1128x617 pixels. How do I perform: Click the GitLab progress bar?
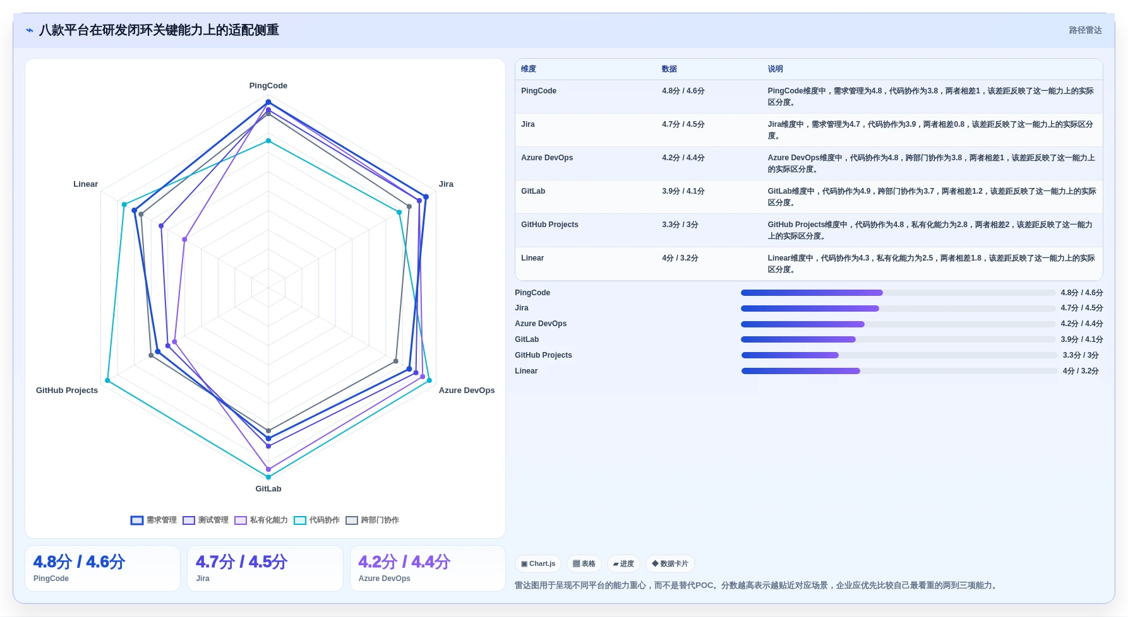(898, 339)
